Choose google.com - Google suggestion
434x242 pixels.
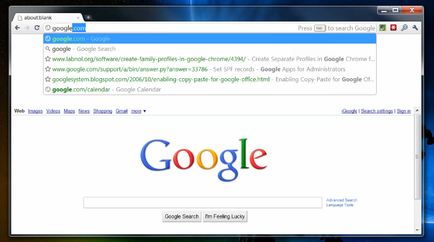(210, 39)
